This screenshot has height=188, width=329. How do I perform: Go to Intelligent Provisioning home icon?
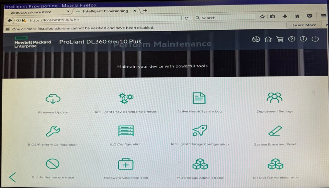[x=268, y=39]
